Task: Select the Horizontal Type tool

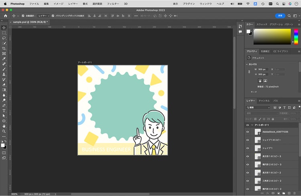Action: click(x=4, y=111)
